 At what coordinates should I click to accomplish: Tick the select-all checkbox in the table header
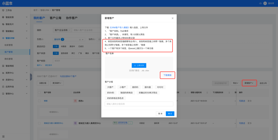click(39, 92)
